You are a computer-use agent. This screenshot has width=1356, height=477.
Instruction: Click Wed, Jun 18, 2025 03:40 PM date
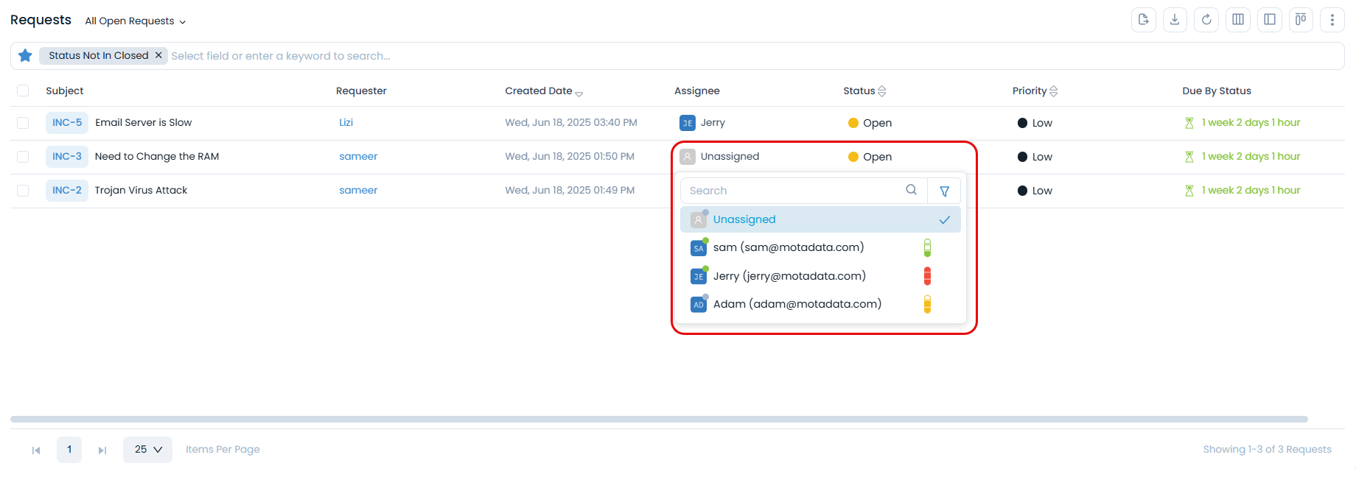pyautogui.click(x=571, y=123)
